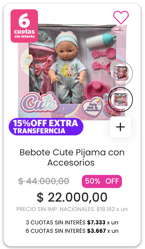Viewport: 145px width, 249px height.
Task: Select the second circular product thumbnail
Action: pyautogui.click(x=120, y=100)
